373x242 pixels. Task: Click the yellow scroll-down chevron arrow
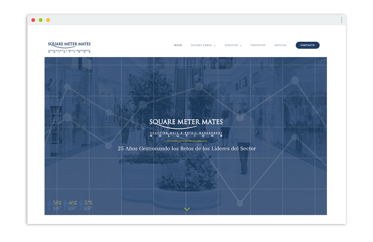pos(187,209)
